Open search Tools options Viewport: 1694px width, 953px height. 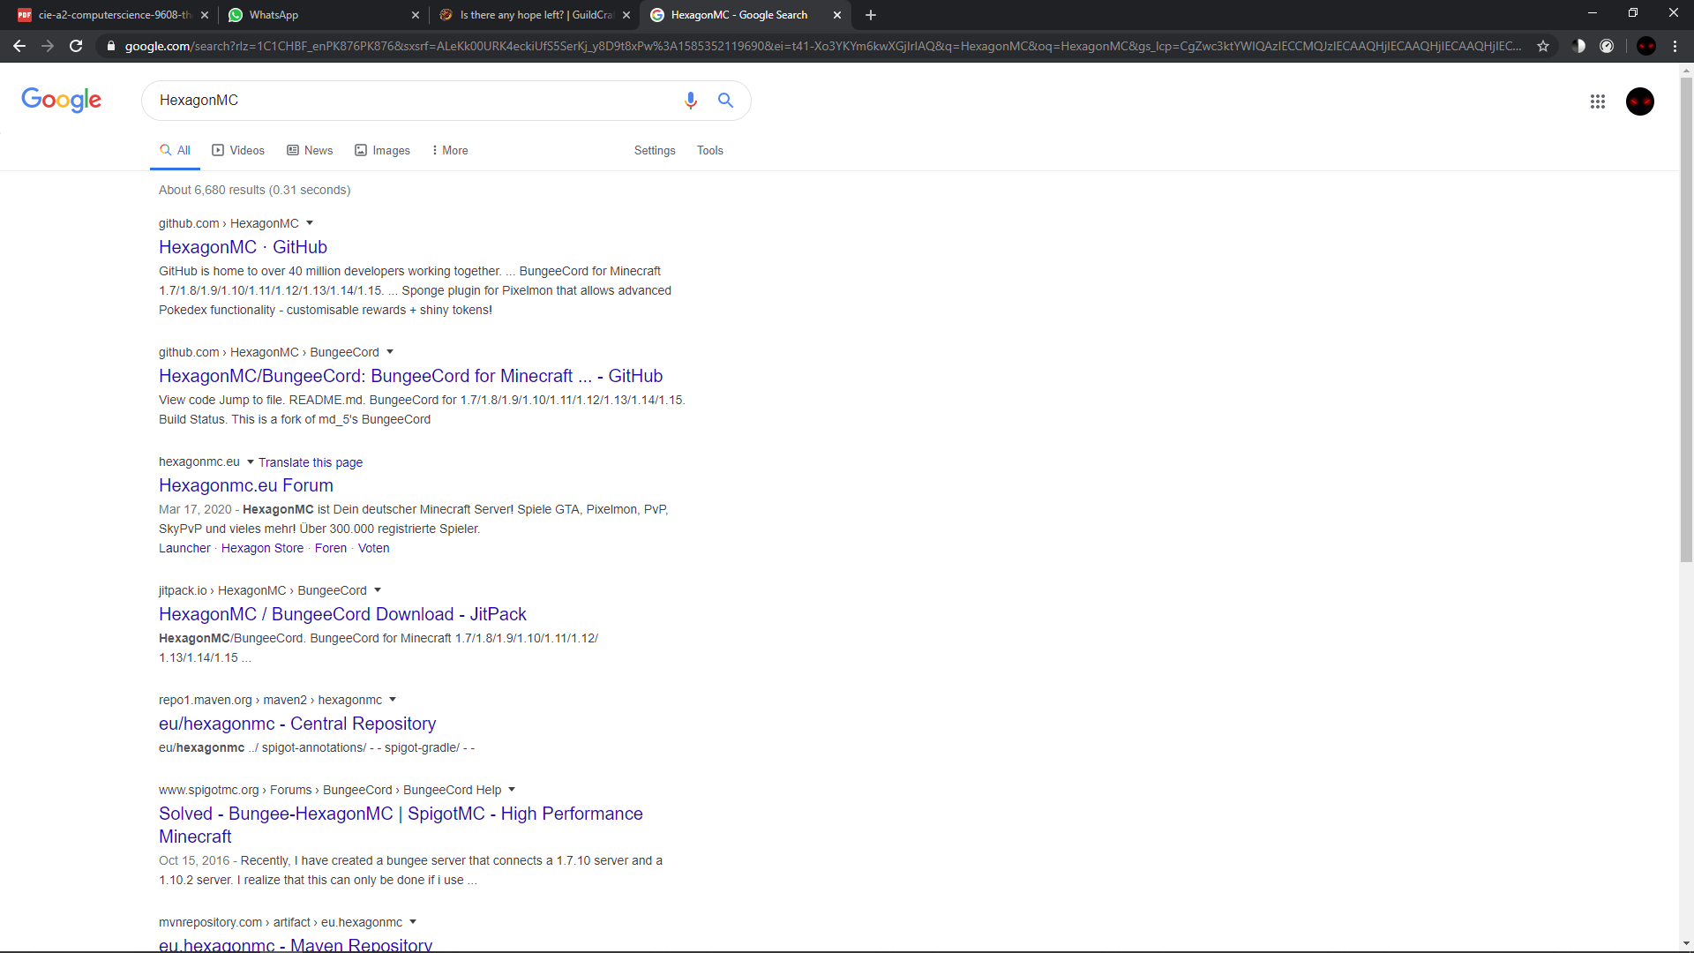pyautogui.click(x=709, y=151)
